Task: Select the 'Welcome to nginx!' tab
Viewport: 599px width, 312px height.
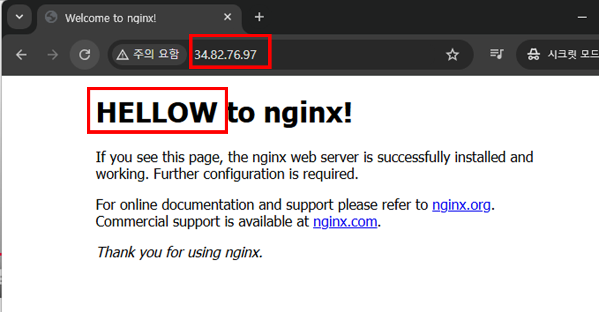Action: pyautogui.click(x=139, y=18)
